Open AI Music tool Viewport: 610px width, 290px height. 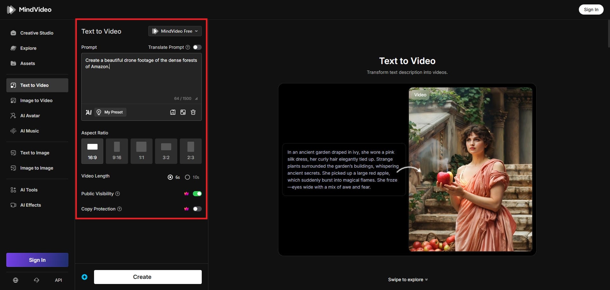pyautogui.click(x=37, y=131)
